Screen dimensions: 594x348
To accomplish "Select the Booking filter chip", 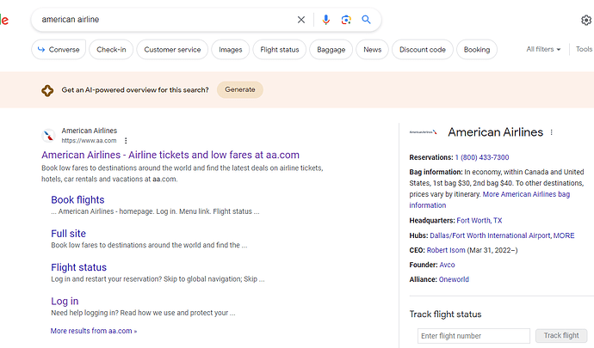I will pos(477,50).
